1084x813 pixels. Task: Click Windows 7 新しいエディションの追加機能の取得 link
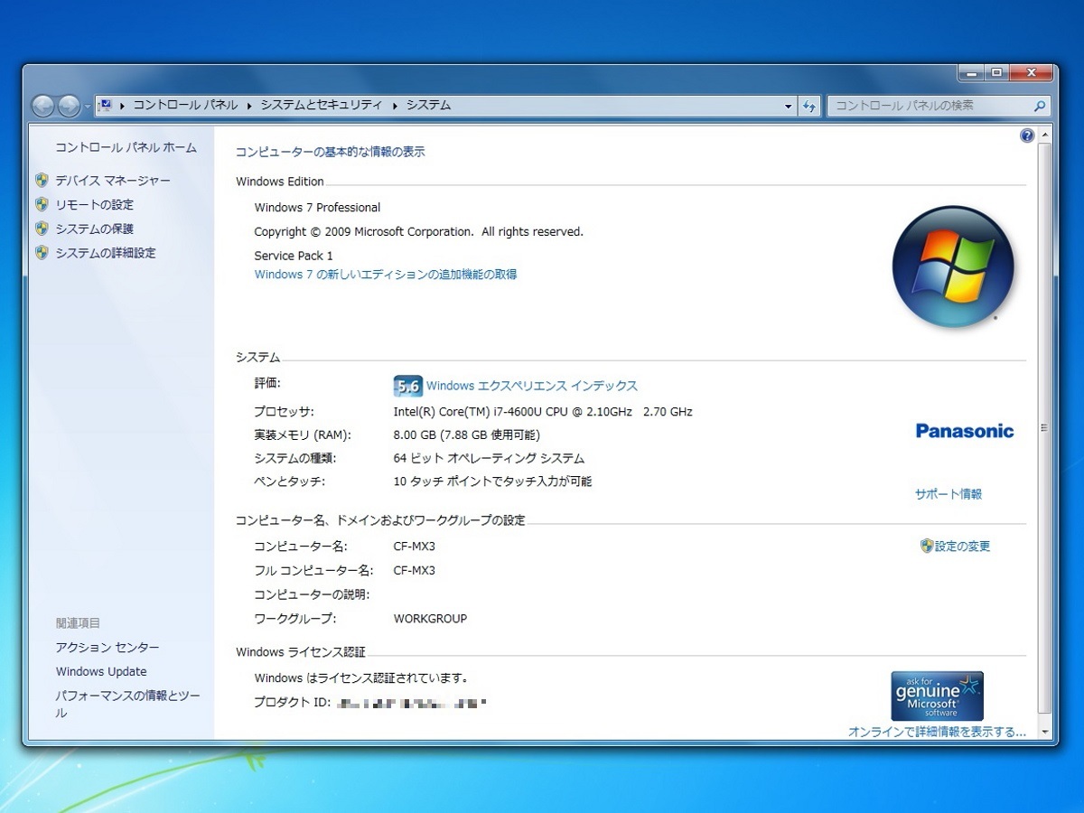coord(386,274)
